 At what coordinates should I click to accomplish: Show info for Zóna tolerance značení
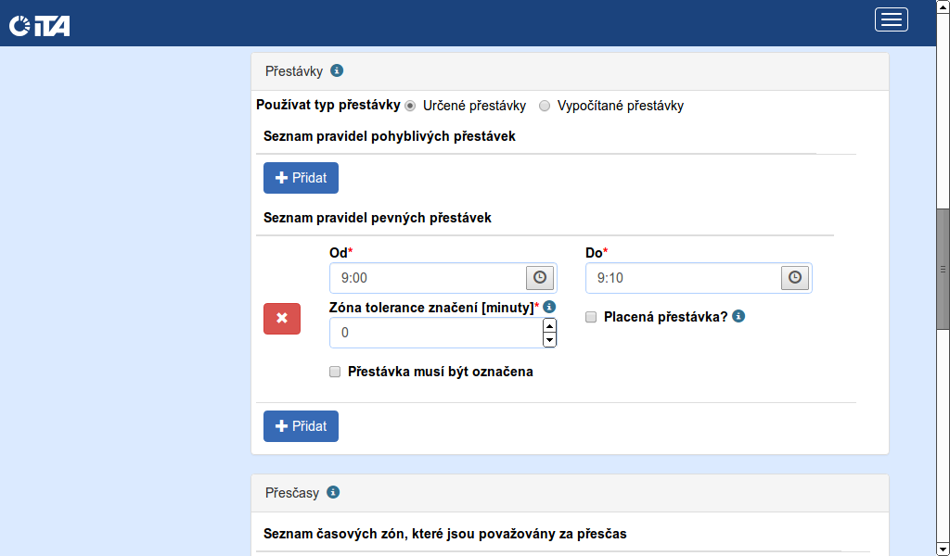549,307
